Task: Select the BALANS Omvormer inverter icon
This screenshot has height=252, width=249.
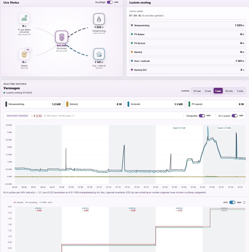Action: coord(61,37)
